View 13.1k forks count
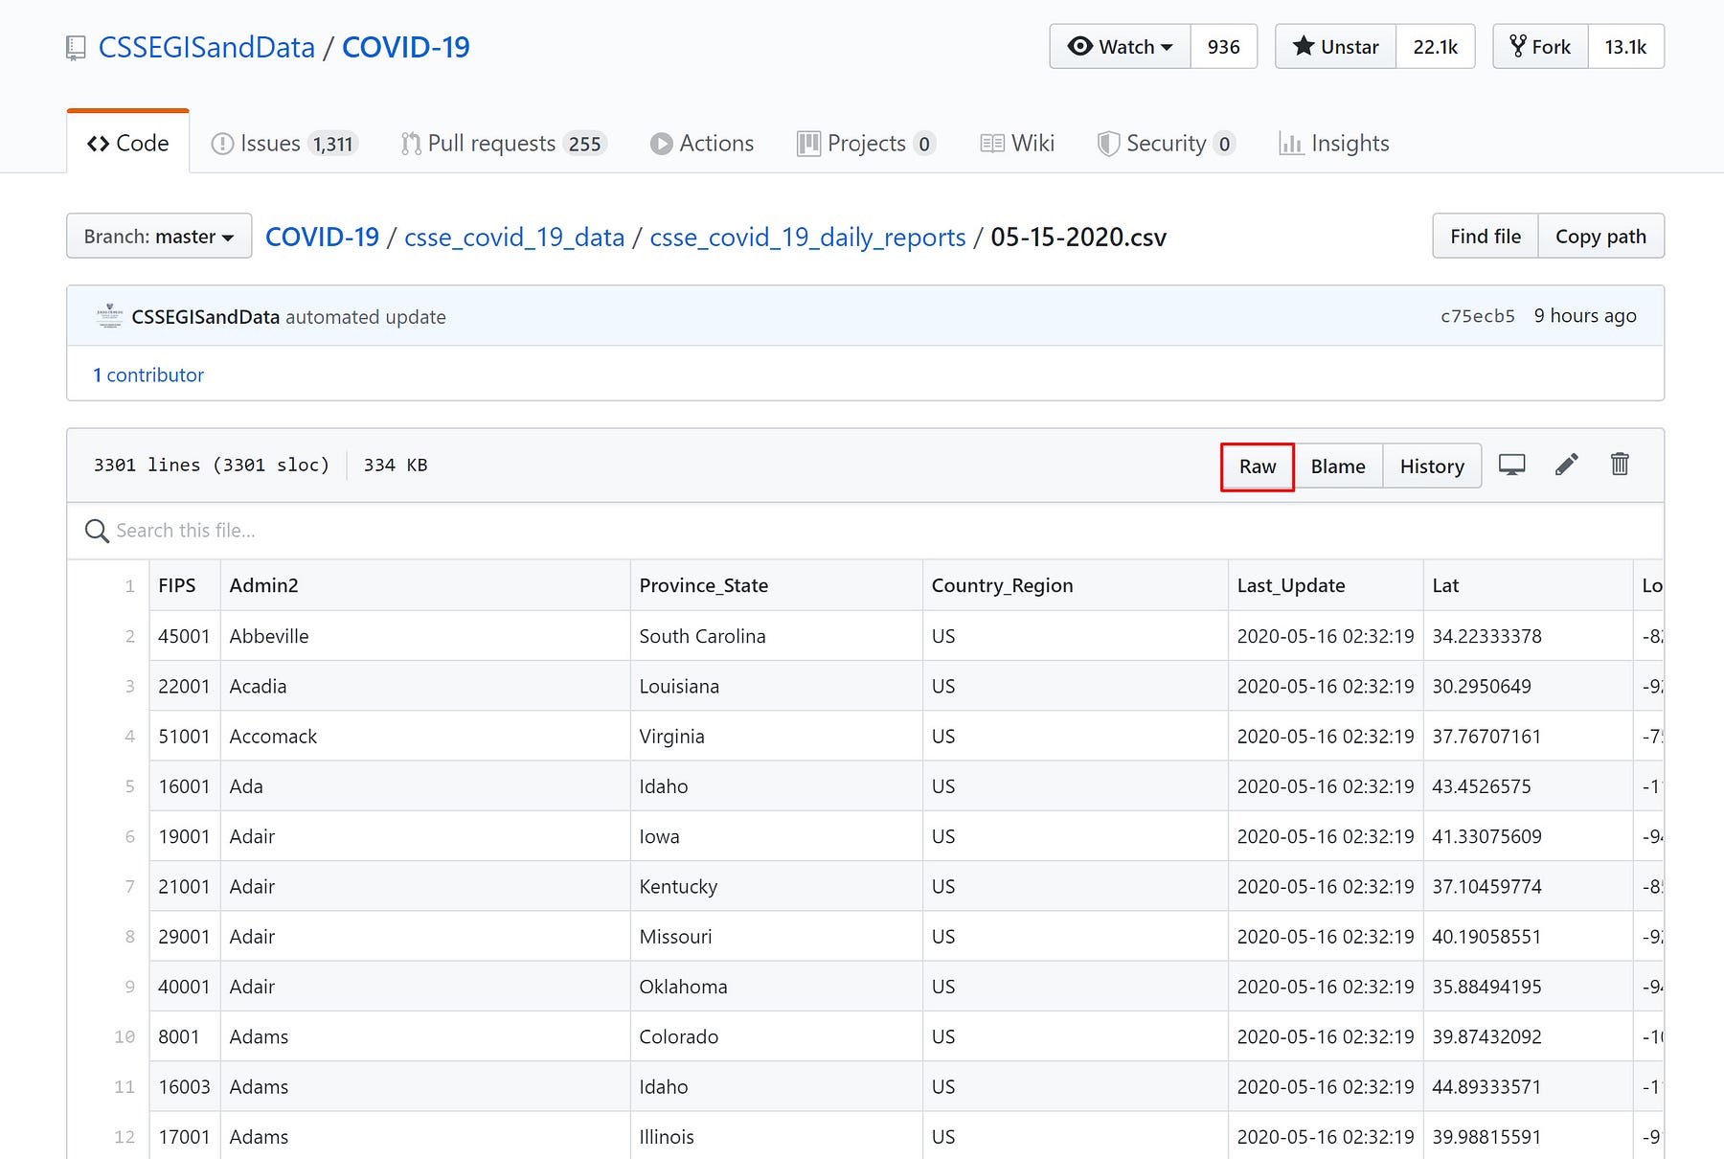 pyautogui.click(x=1626, y=47)
